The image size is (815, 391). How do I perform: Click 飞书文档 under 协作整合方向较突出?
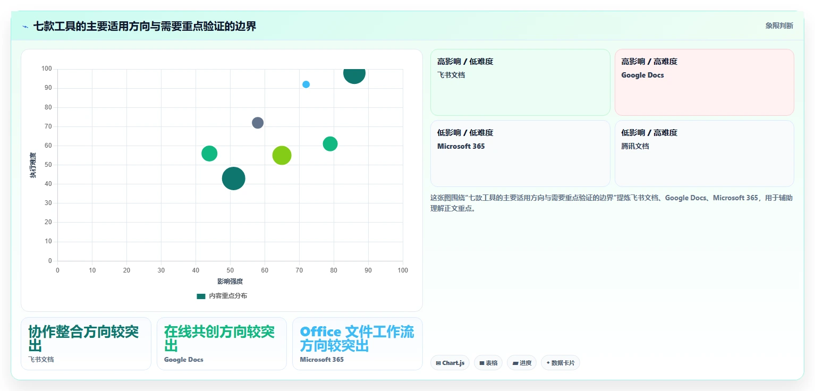click(x=41, y=360)
